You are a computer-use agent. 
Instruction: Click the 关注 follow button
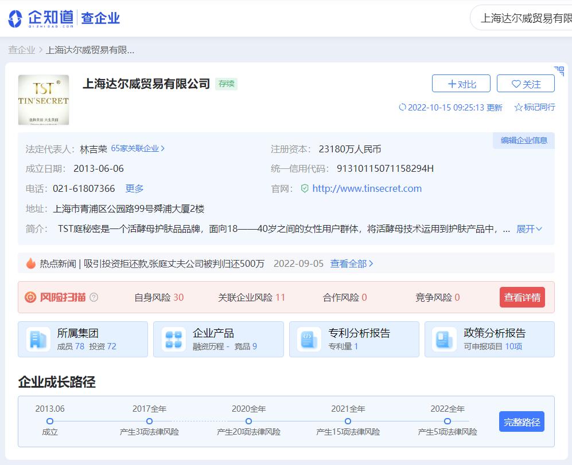[526, 84]
